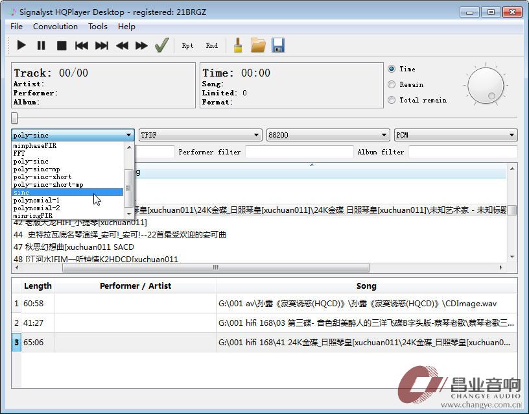Open the File menu

point(16,27)
